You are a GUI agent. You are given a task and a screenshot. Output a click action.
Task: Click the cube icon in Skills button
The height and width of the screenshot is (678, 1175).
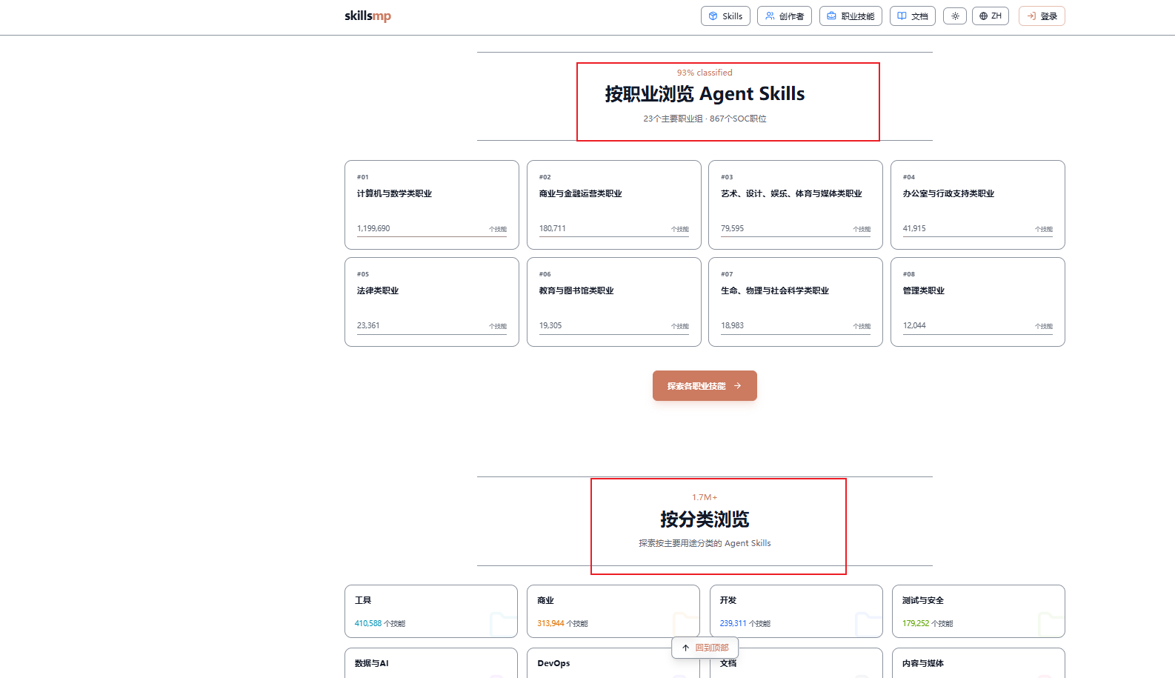(713, 16)
